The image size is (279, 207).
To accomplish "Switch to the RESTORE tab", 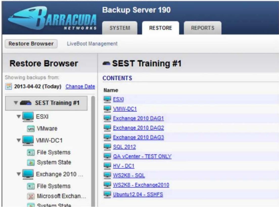I will coord(160,28).
